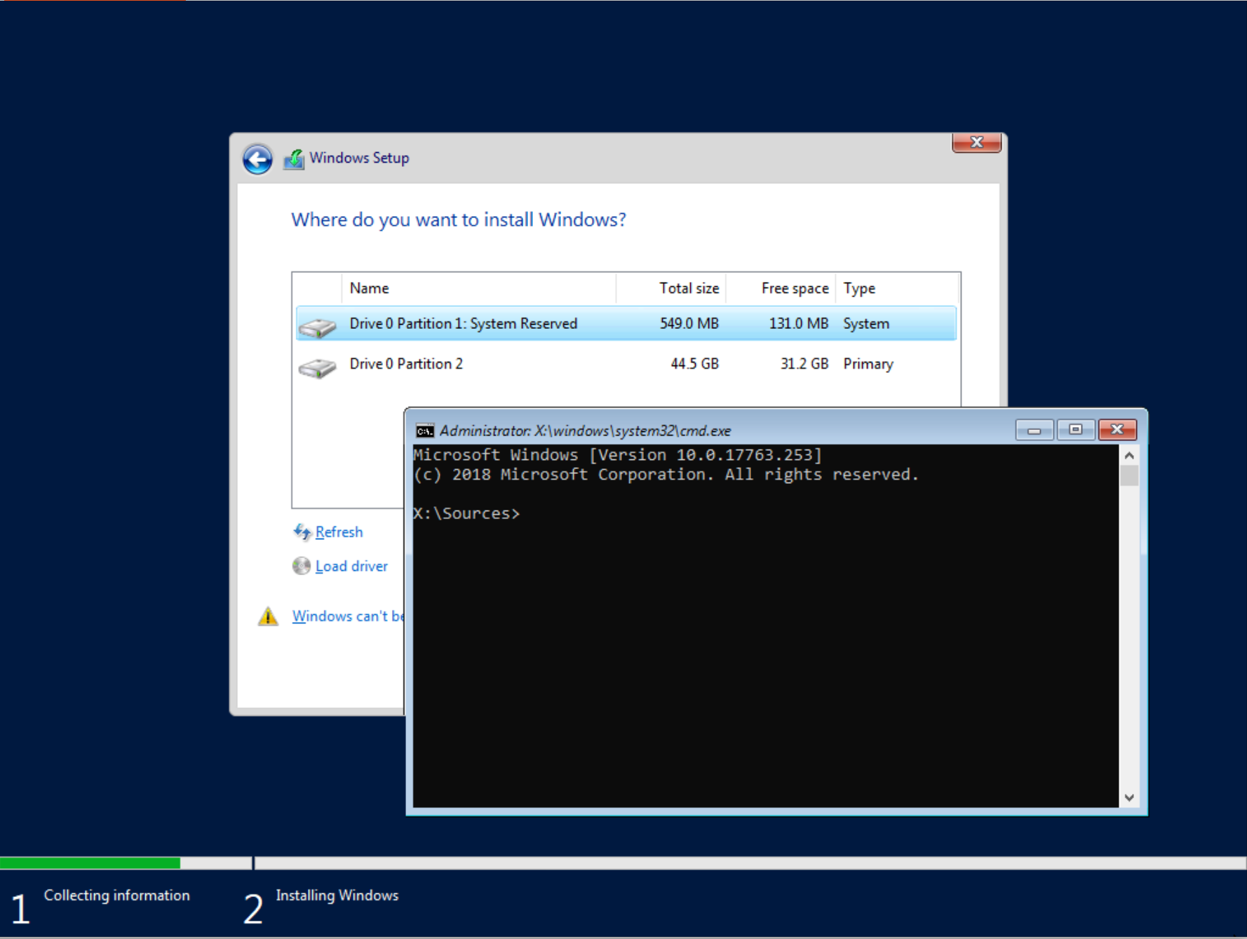The image size is (1247, 939).
Task: Close the Administrator cmd.exe window
Action: (1117, 430)
